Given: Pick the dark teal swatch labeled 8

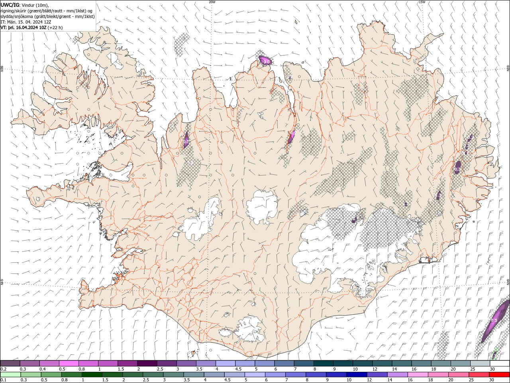Looking at the screenshot, I should tap(323, 363).
